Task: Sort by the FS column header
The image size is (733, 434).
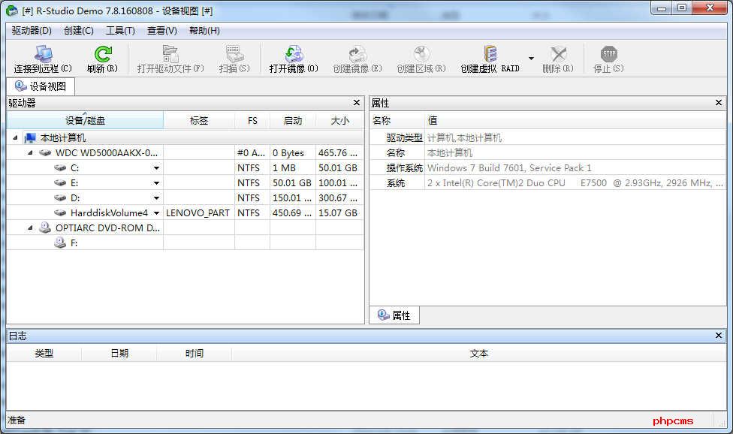Action: 252,121
